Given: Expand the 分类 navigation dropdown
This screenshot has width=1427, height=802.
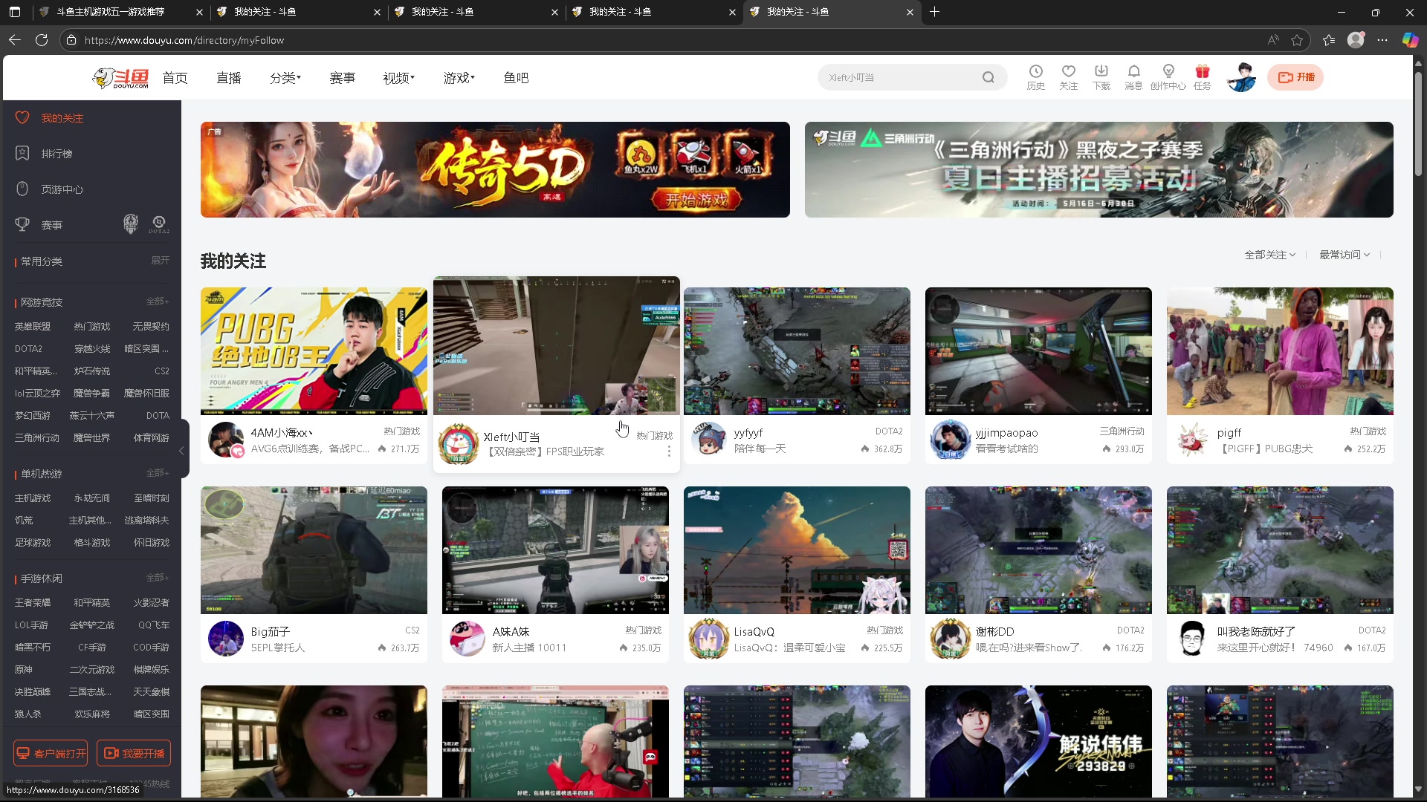Looking at the screenshot, I should [285, 78].
